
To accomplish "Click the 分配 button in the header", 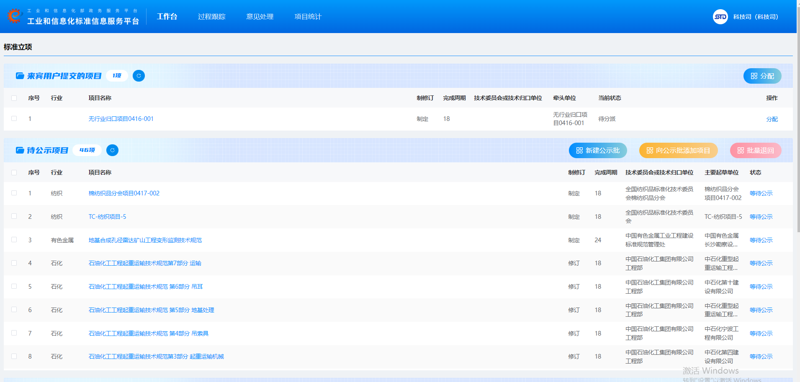I will coord(762,76).
